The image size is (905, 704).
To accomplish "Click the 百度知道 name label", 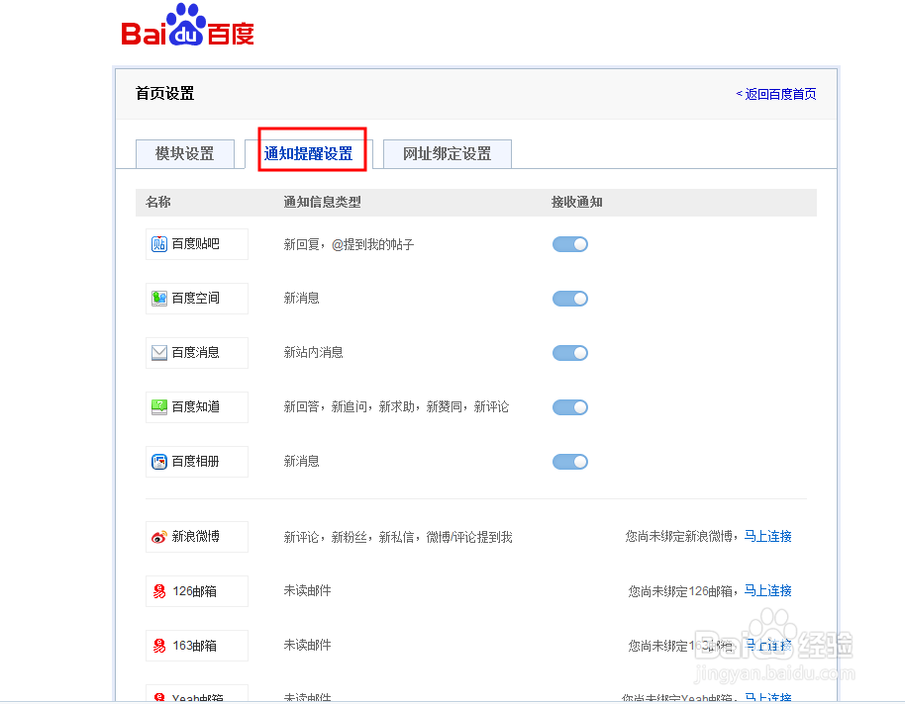I will 196,407.
